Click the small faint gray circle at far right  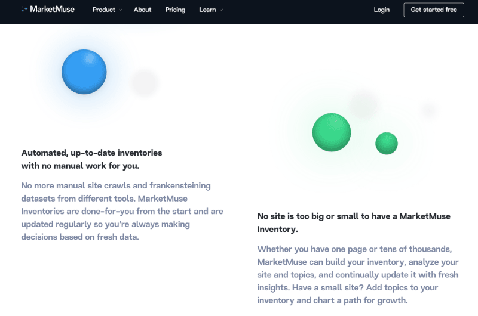(x=429, y=110)
